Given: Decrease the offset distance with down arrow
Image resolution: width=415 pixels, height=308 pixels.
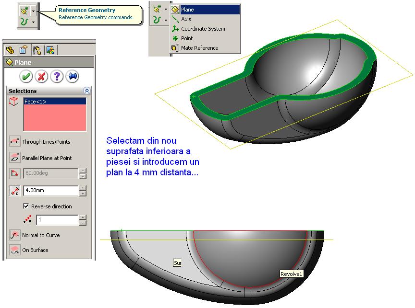Looking at the screenshot, I should click(x=83, y=194).
